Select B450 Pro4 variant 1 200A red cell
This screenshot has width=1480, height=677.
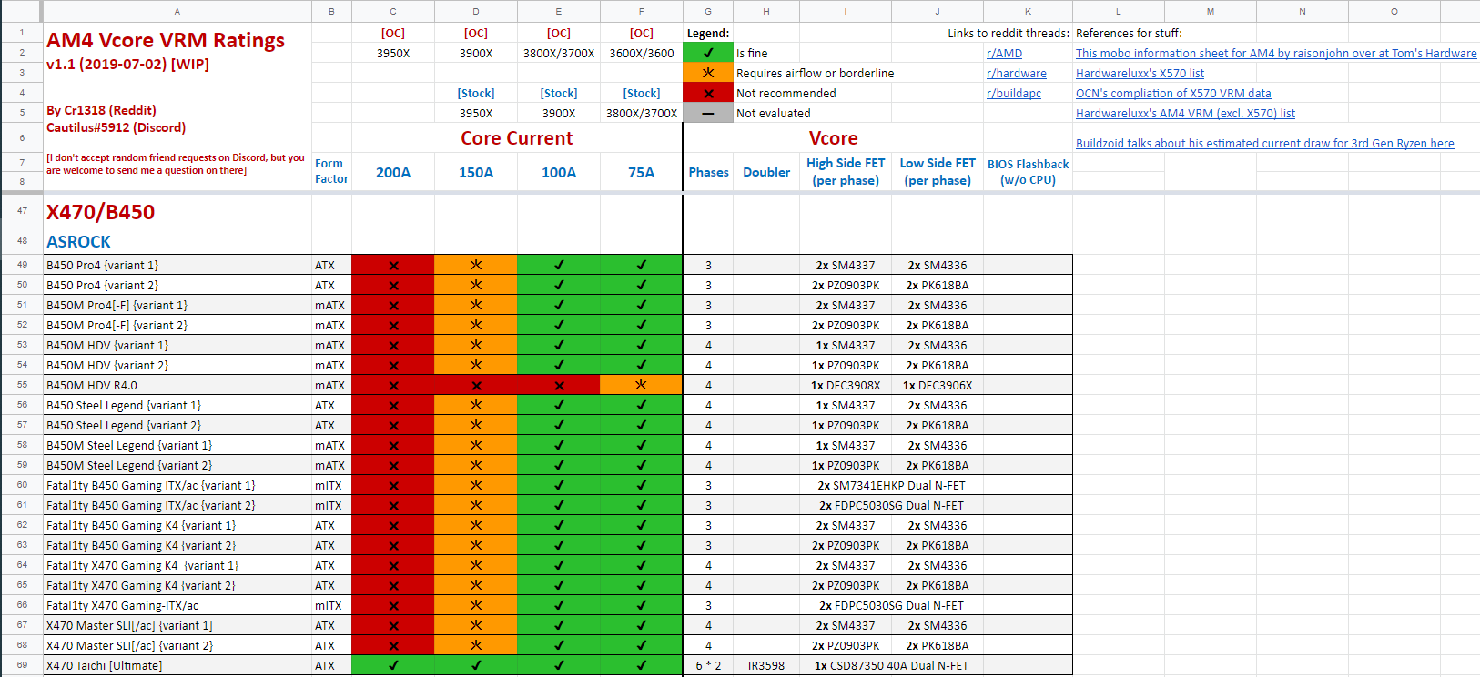[x=393, y=265]
